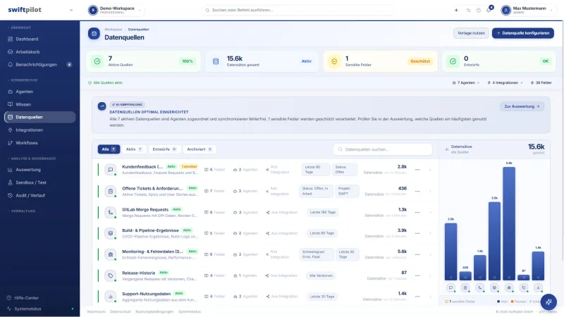Click the swiftpilot logo
The image size is (564, 317).
tap(25, 10)
